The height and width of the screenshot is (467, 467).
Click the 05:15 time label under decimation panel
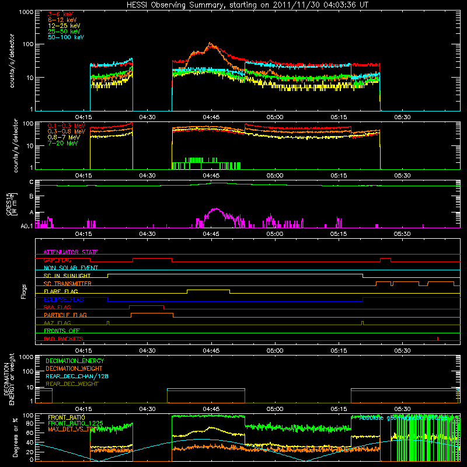(x=339, y=409)
